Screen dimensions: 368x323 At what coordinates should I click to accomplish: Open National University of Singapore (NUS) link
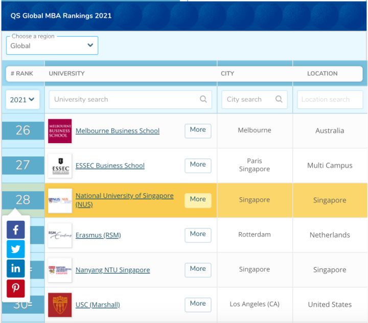point(124,200)
